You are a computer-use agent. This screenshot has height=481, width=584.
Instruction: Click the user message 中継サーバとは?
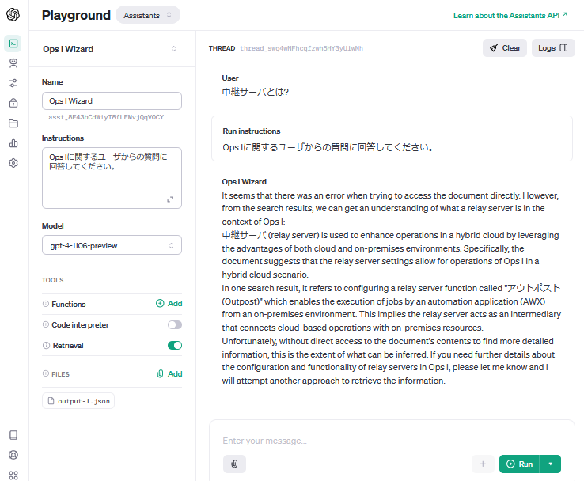coord(255,92)
